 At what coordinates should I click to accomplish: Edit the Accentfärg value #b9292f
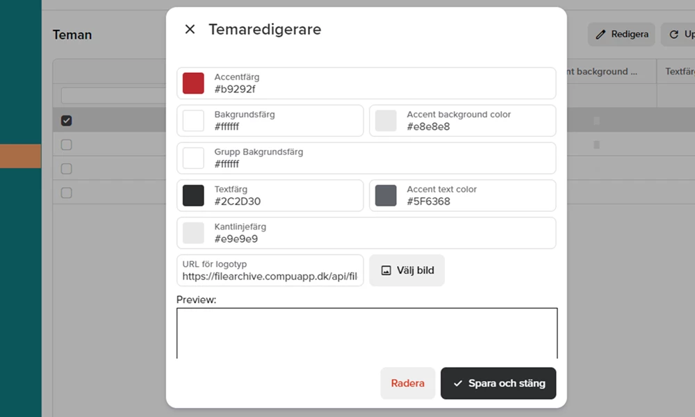click(x=234, y=89)
